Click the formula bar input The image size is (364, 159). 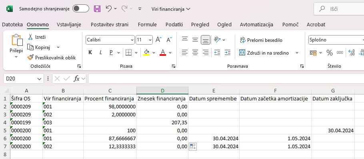pos(226,79)
